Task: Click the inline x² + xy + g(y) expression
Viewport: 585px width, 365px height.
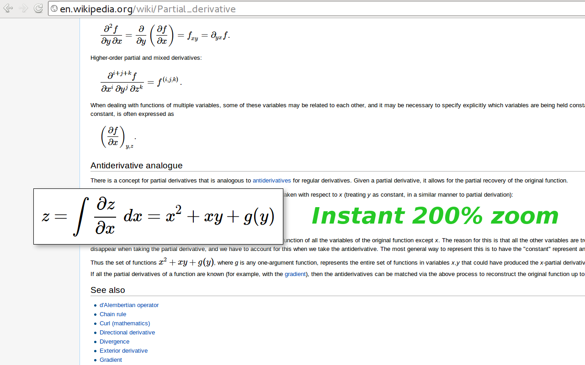Action: 186,262
